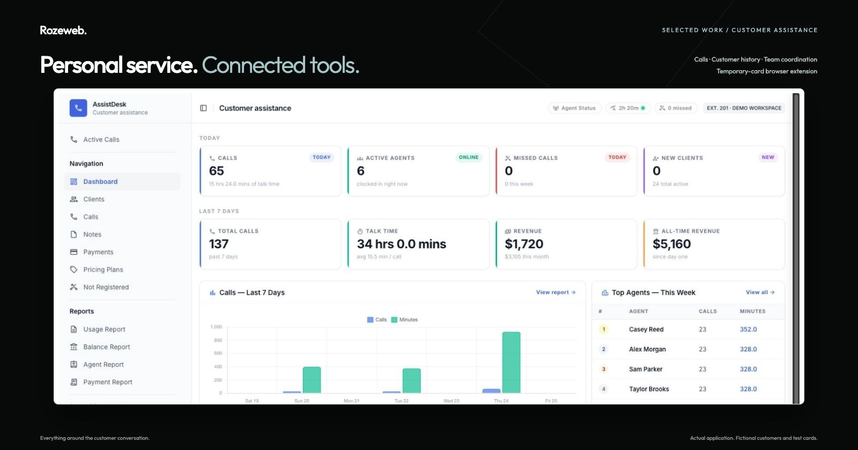Select agent Sam Parker row

point(689,369)
